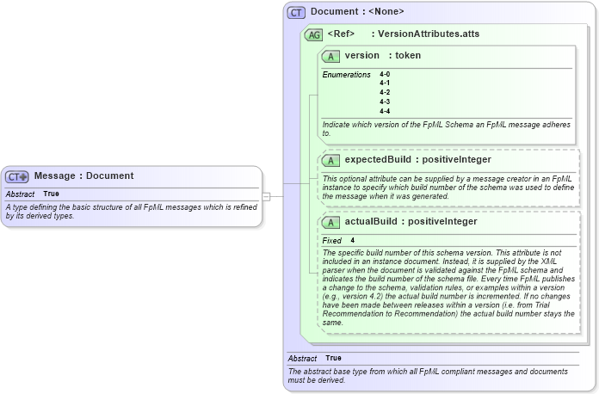Click the Fixed value 4 of actualBuild
The height and width of the screenshot is (394, 599).
pyautogui.click(x=353, y=240)
